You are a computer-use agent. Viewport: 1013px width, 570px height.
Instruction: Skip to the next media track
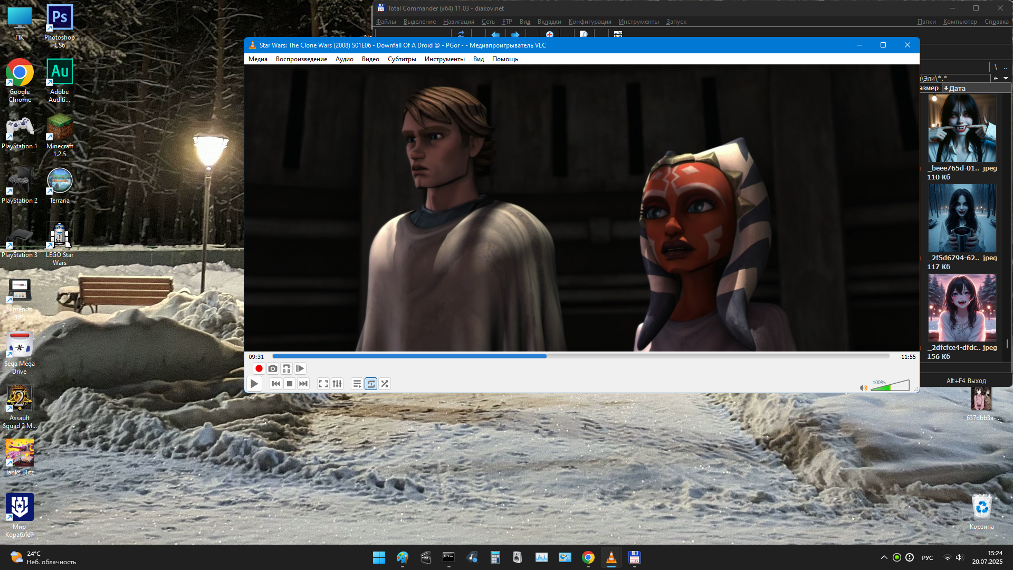coord(303,384)
